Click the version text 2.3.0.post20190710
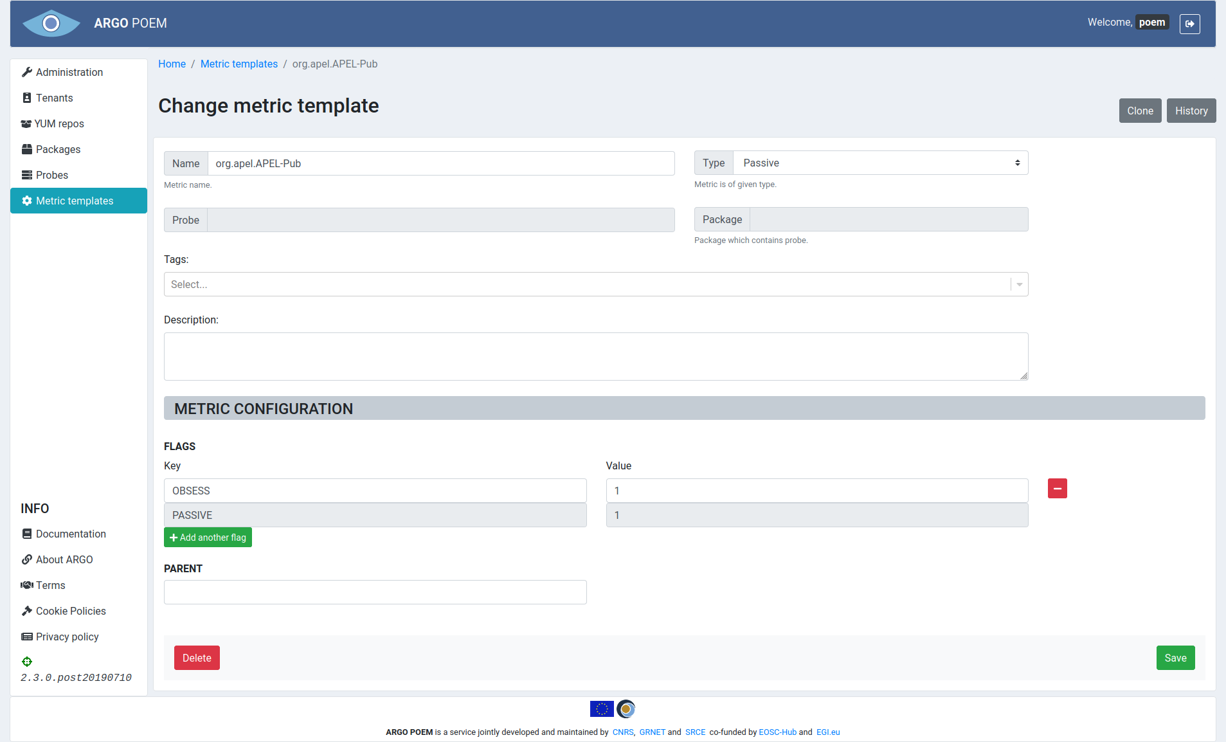Screen dimensions: 1226x742 tap(76, 678)
